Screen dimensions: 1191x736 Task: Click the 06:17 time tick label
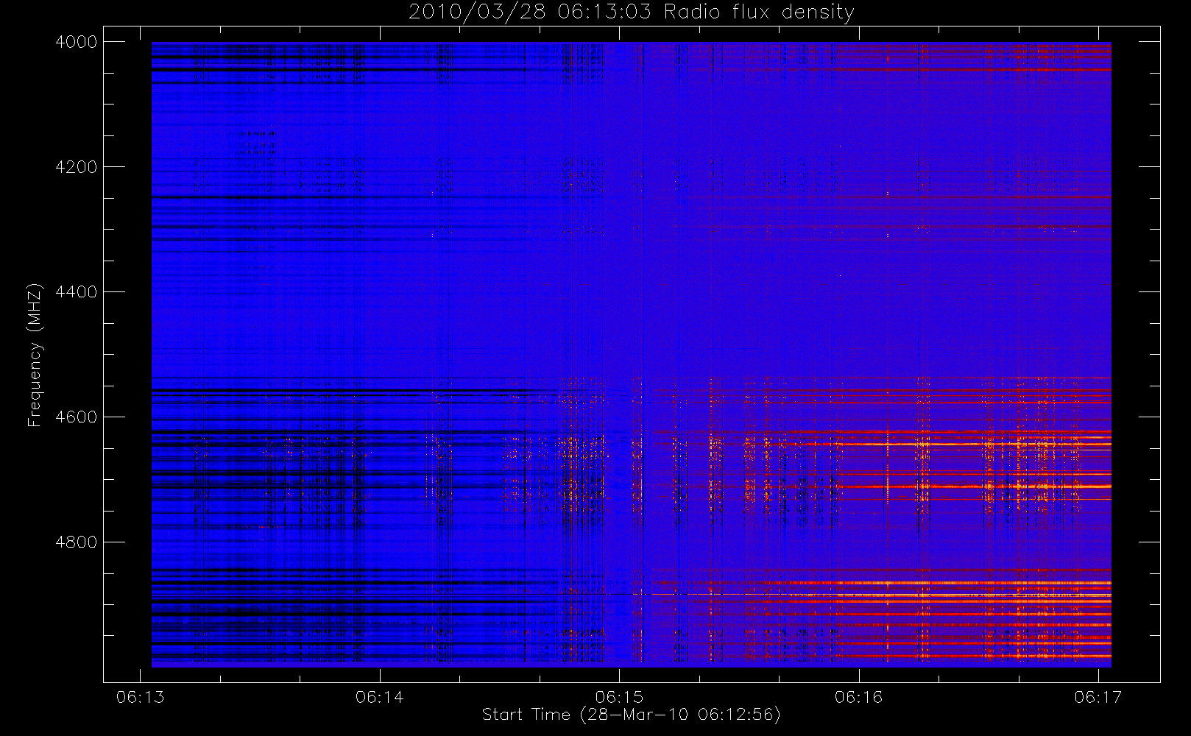pos(1098,697)
